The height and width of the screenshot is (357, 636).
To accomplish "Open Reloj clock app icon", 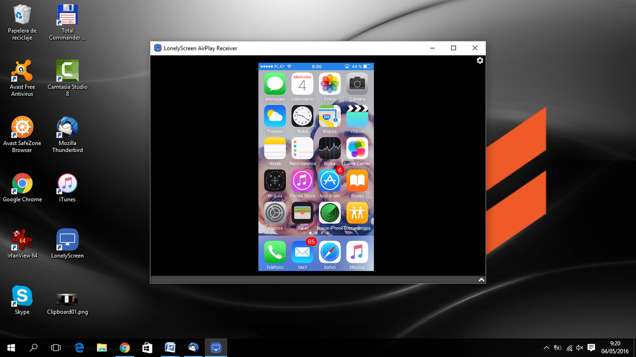I will [302, 116].
